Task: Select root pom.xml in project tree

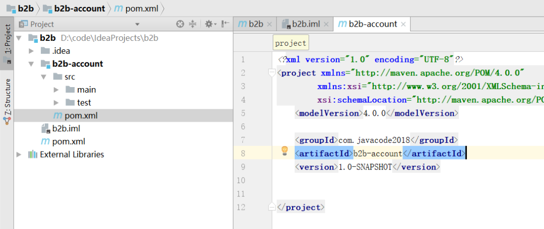Action: 69,141
